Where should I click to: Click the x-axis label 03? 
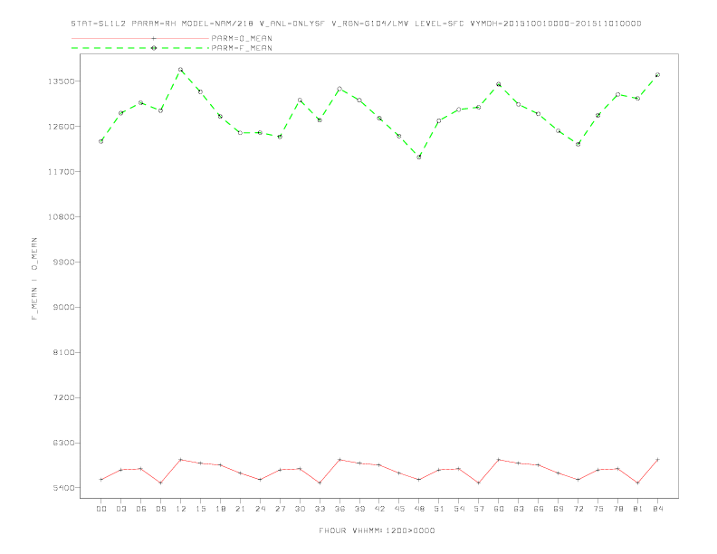coord(120,509)
